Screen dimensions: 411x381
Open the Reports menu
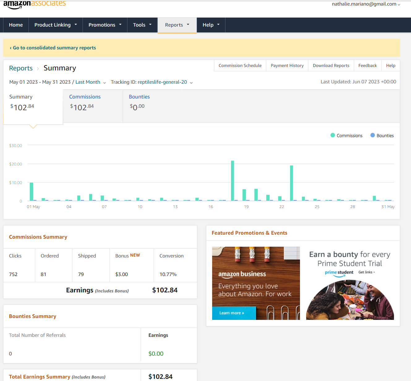click(177, 25)
